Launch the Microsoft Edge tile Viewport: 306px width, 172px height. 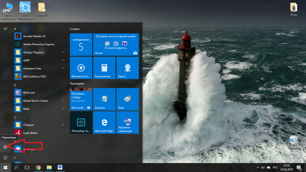coord(104,122)
